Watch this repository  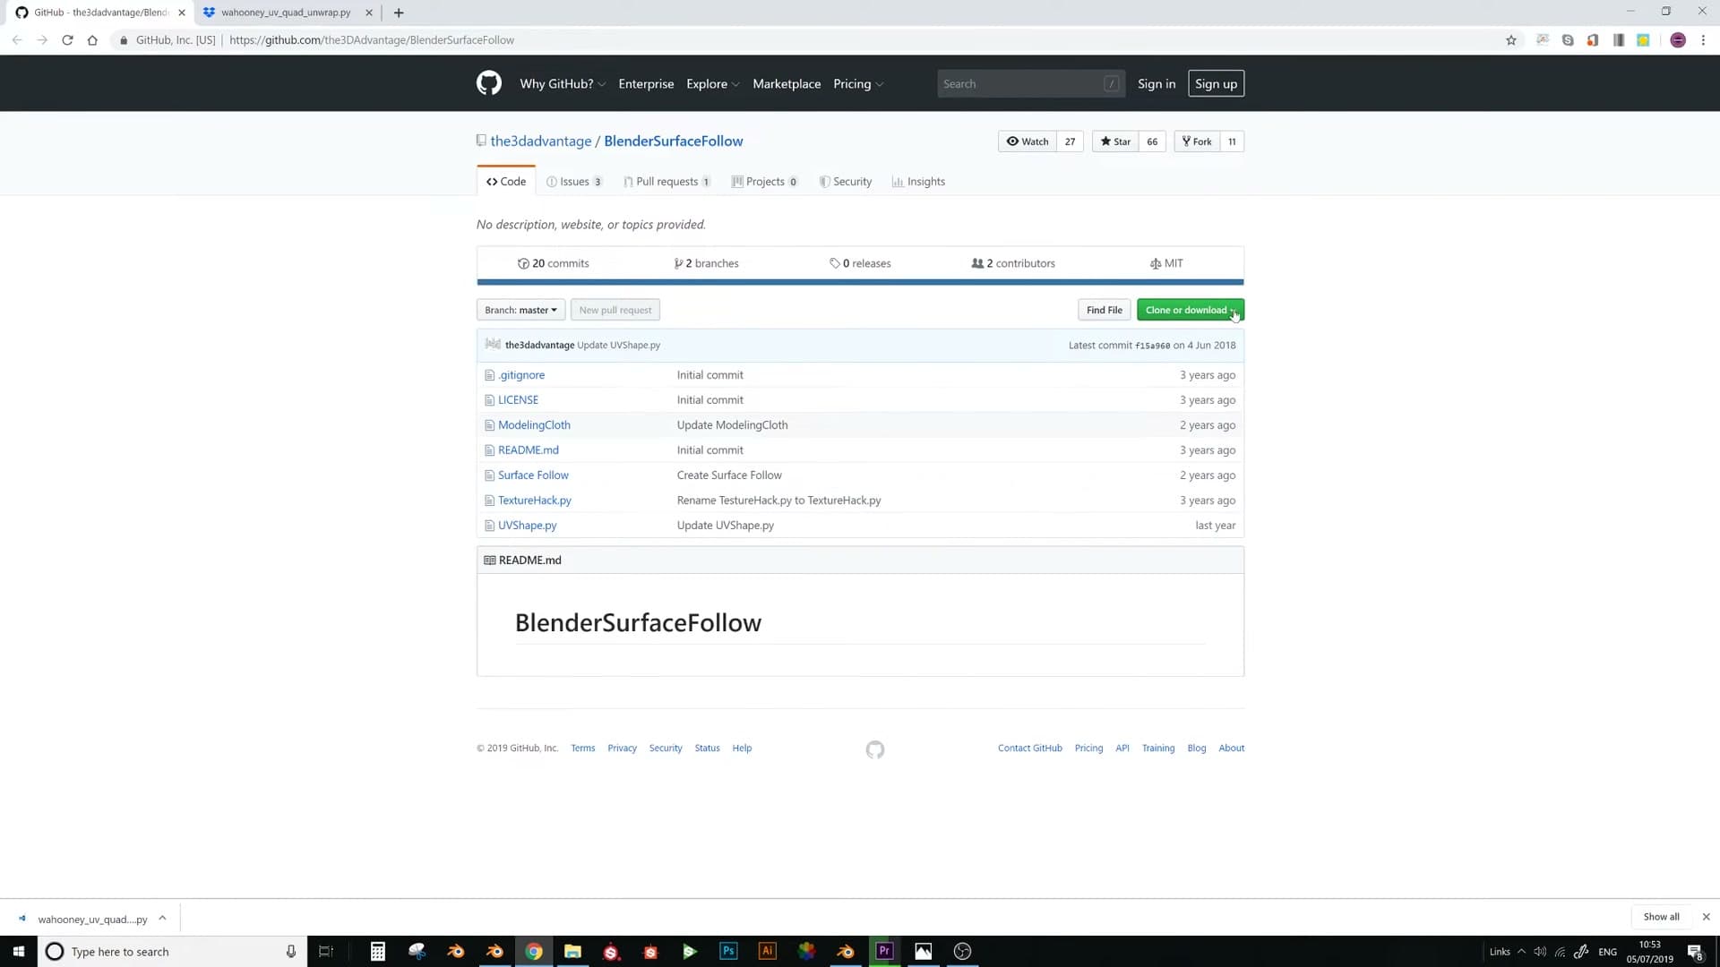pyautogui.click(x=1028, y=141)
